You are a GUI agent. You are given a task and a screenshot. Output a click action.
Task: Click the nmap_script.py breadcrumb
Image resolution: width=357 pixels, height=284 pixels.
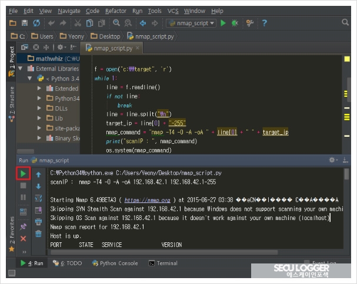pos(151,36)
